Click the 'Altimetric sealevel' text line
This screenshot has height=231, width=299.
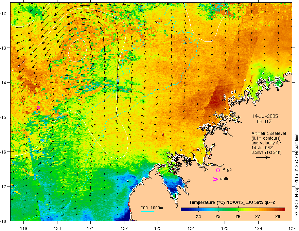click(x=269, y=134)
